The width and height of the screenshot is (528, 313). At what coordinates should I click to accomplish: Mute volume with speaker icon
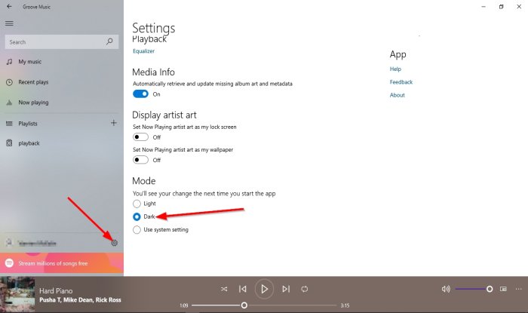coord(446,289)
